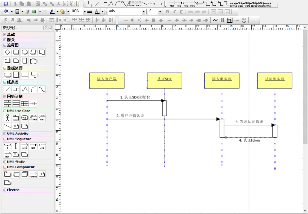The height and width of the screenshot is (214, 308).
Task: Open the Arial font name dropdown
Action: pyautogui.click(x=144, y=12)
